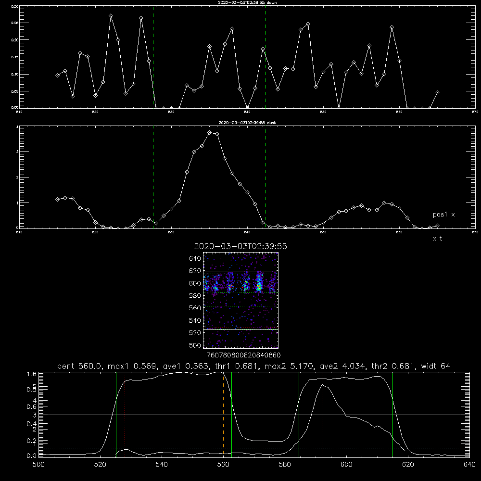Click the 500 label on bottom plot x-axis
The width and height of the screenshot is (481, 481).
point(38,464)
